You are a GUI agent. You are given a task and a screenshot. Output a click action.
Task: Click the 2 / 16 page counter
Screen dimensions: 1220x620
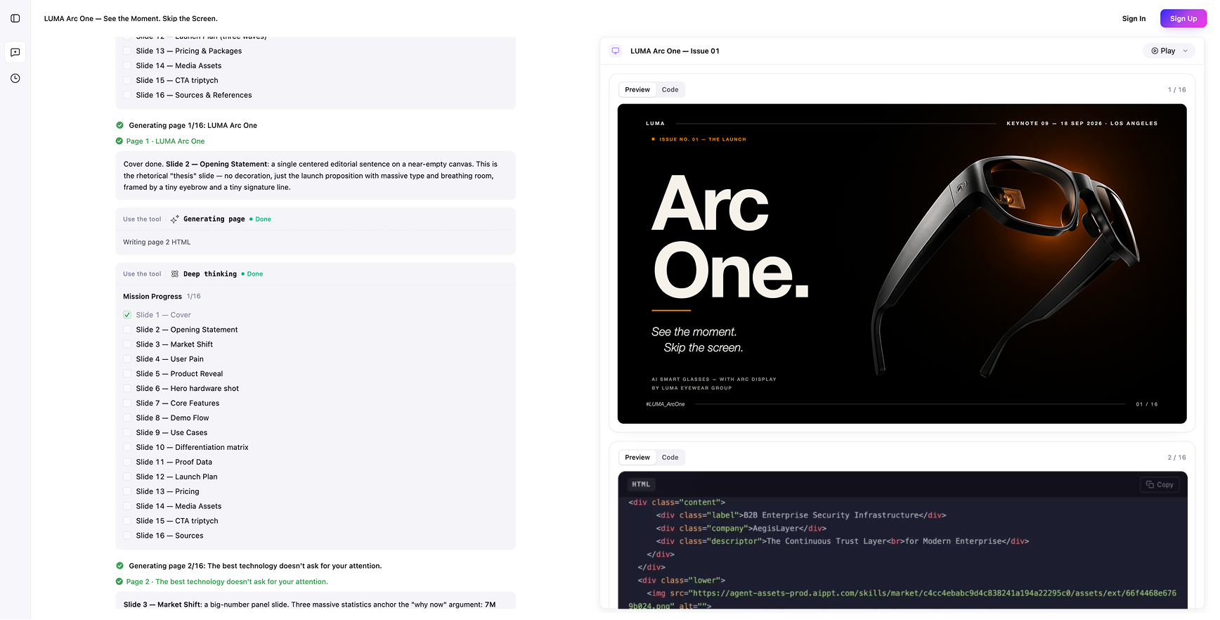[1176, 458]
